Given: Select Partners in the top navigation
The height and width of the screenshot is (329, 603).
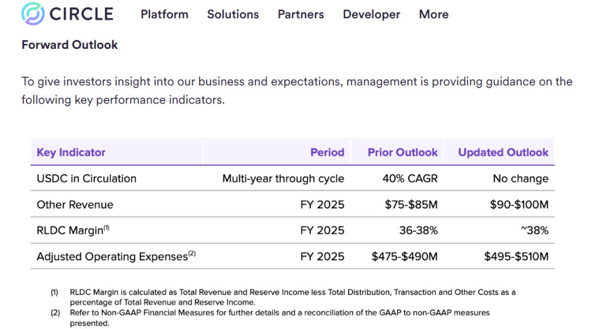Looking at the screenshot, I should pyautogui.click(x=301, y=15).
